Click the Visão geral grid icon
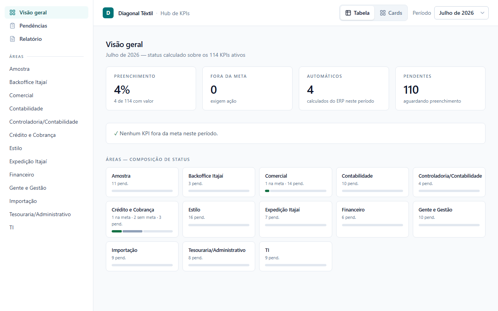498x311 pixels. pyautogui.click(x=12, y=12)
